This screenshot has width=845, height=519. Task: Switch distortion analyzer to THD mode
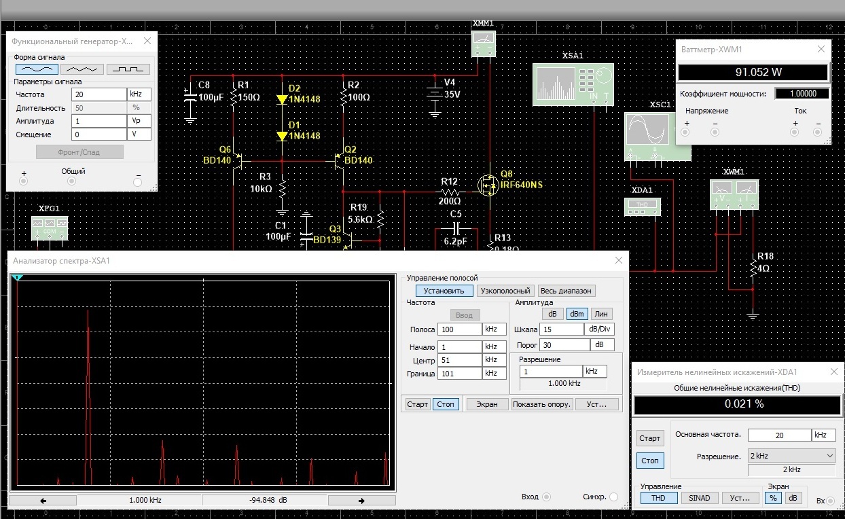tap(659, 498)
